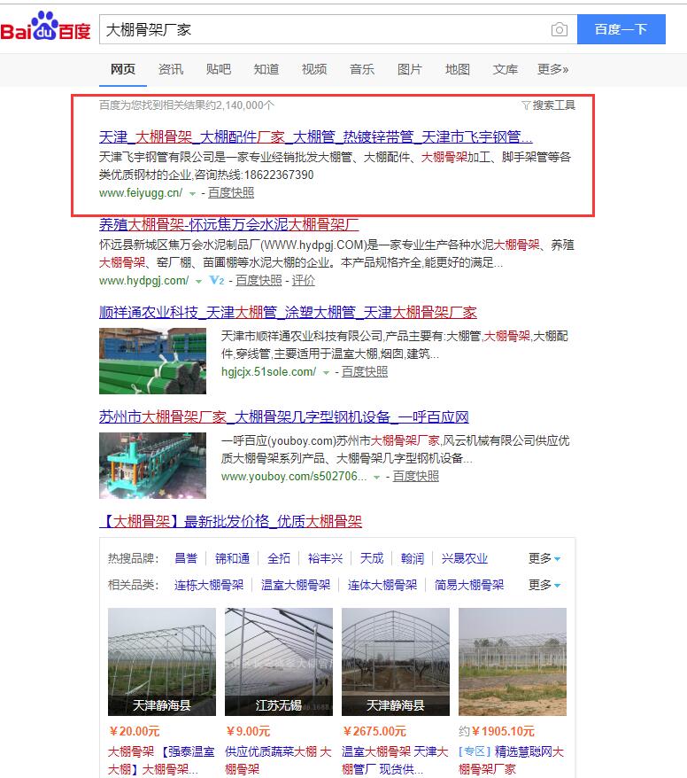Select brand 裕丰兴
Viewport: 687px width, 778px height.
(x=325, y=558)
